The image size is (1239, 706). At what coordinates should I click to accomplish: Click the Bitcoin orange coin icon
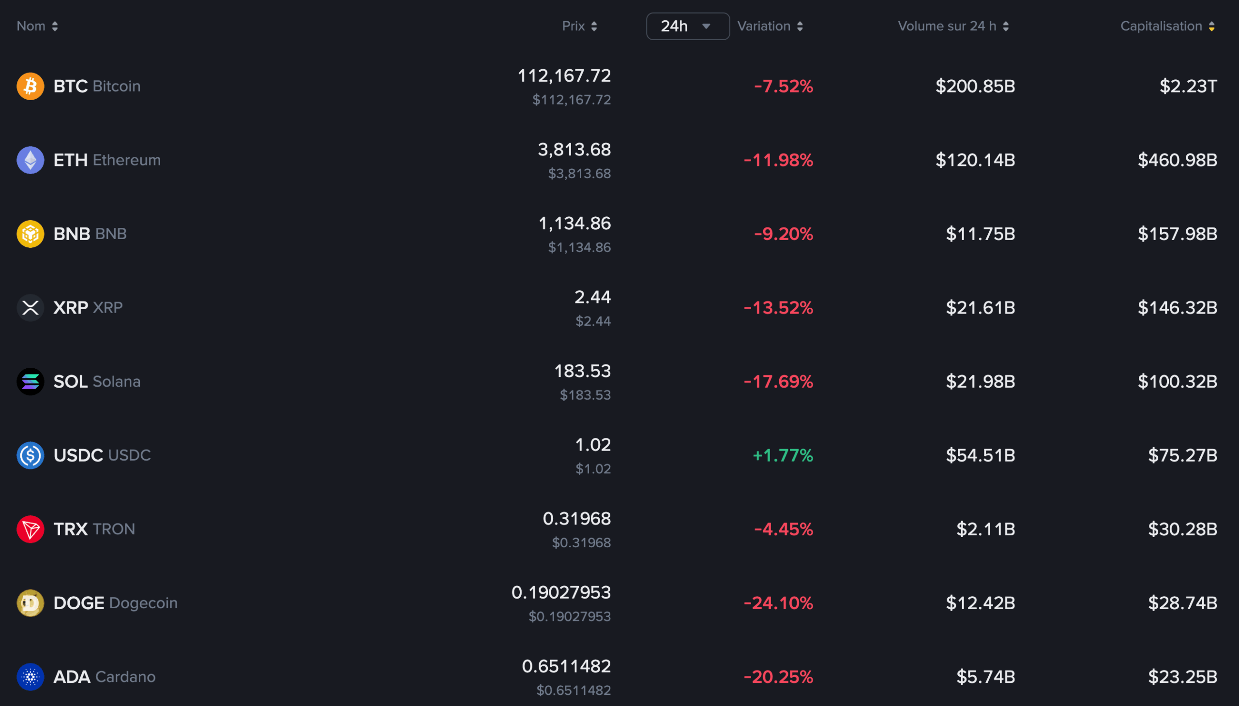(x=30, y=86)
